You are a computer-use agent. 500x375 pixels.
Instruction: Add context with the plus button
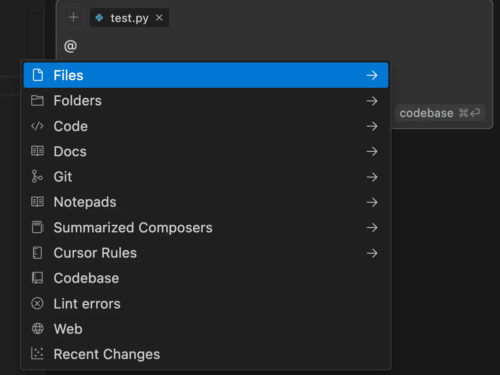click(x=74, y=18)
